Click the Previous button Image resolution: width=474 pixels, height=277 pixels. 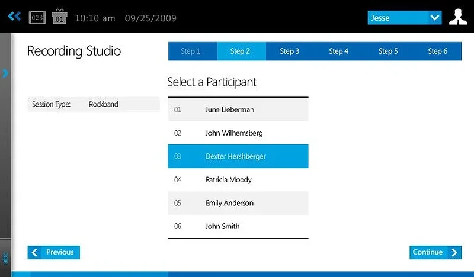coord(54,252)
